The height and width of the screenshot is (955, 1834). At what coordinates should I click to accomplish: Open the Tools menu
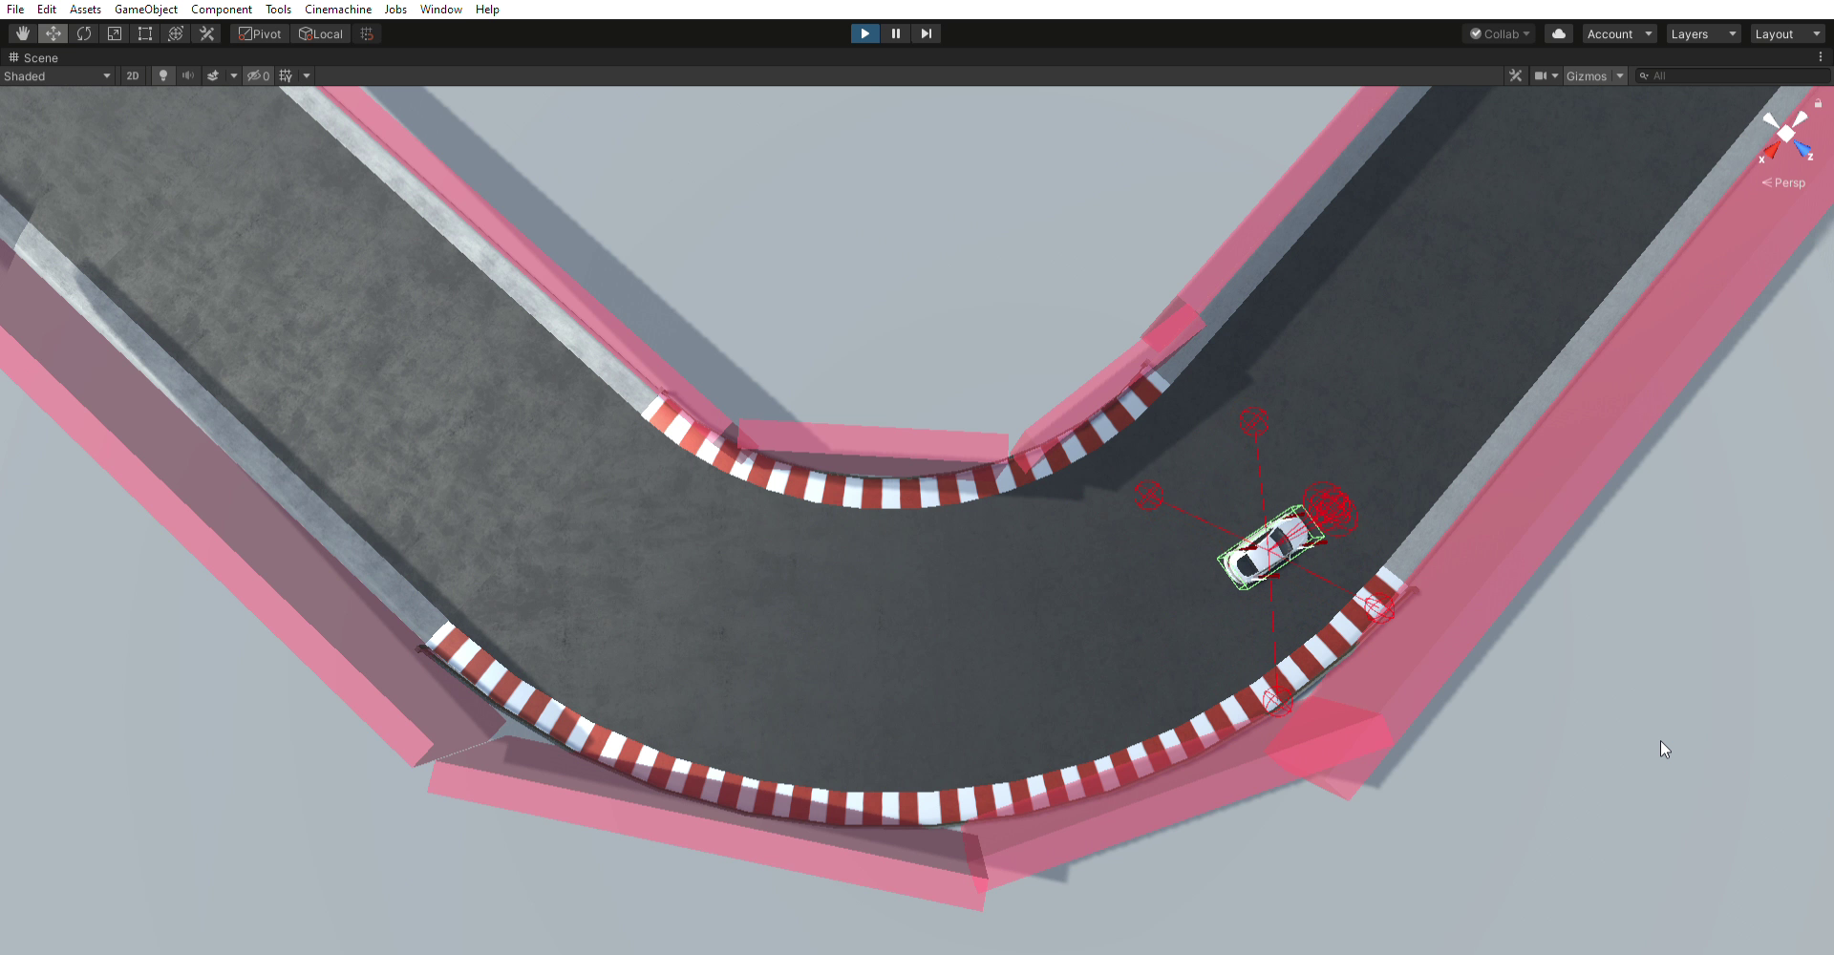click(x=278, y=9)
